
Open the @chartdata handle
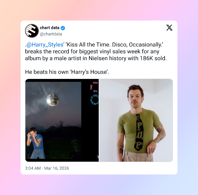coord(51,34)
